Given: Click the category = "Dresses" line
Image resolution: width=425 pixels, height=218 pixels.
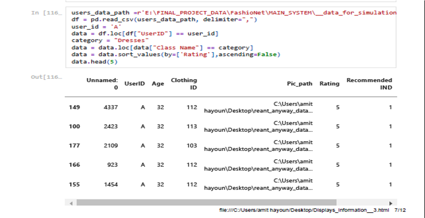Looking at the screenshot, I should tap(110, 40).
